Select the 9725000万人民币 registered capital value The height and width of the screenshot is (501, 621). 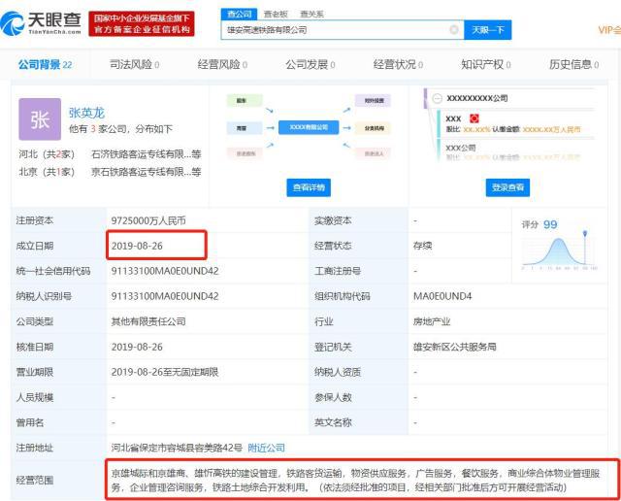tap(148, 220)
